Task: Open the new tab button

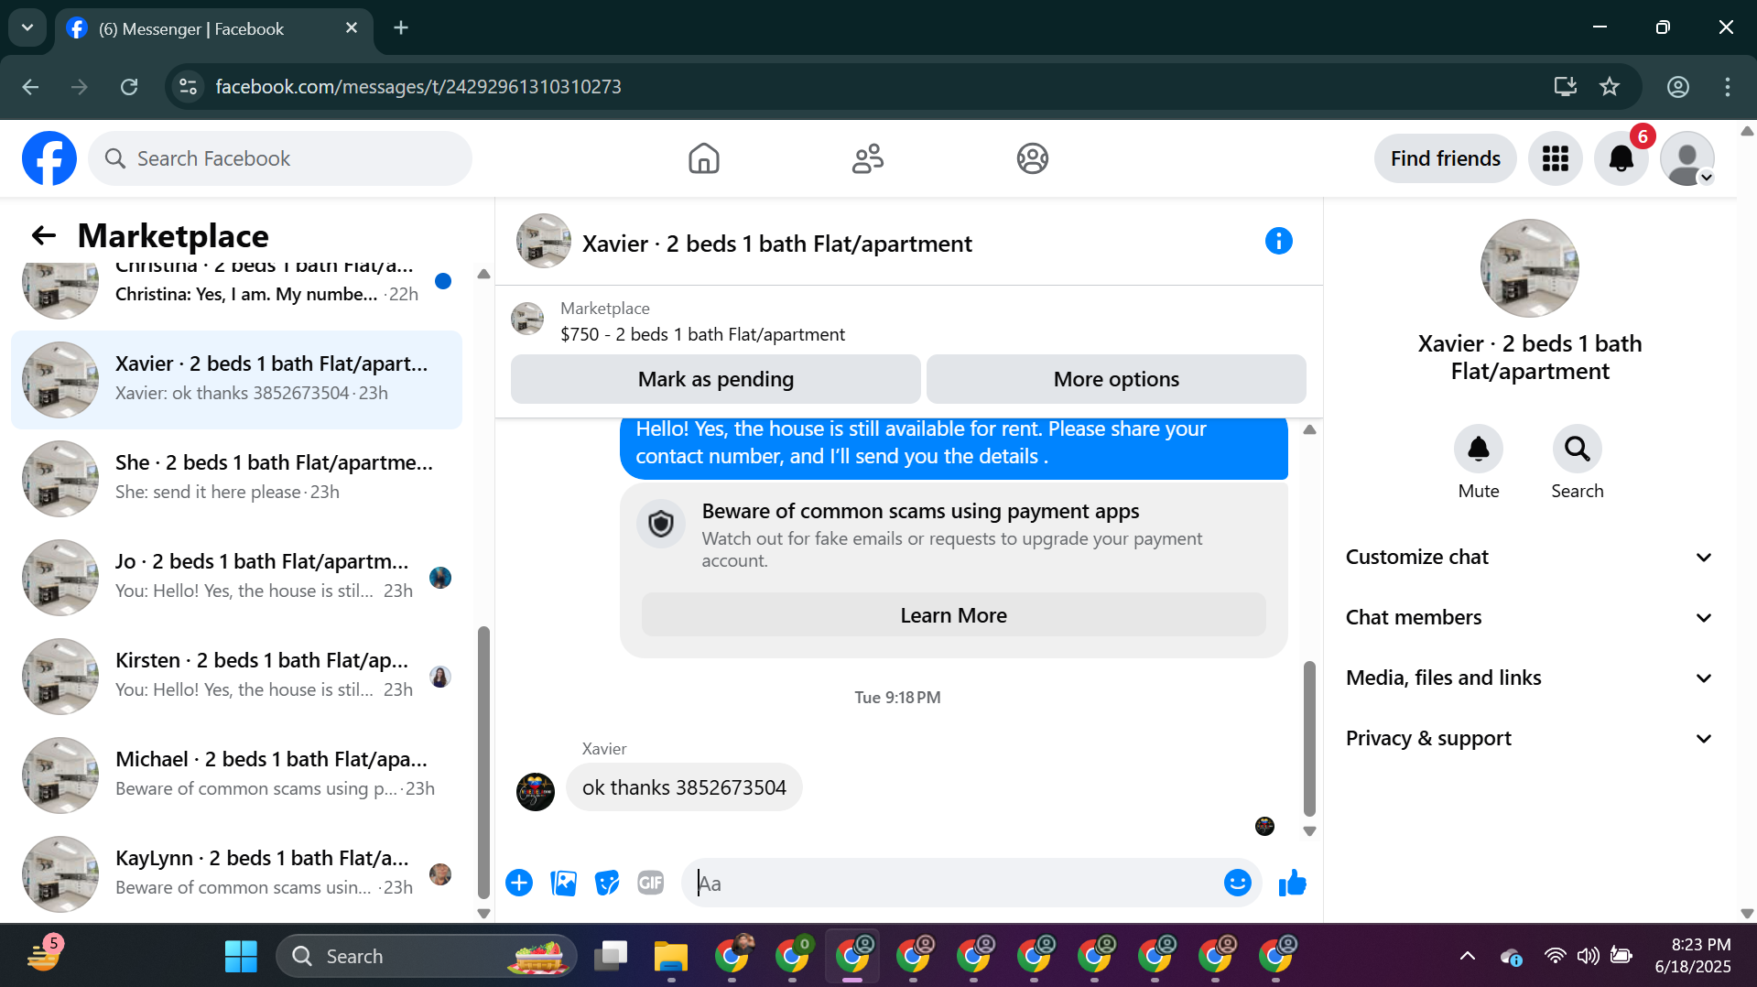Action: 401,28
